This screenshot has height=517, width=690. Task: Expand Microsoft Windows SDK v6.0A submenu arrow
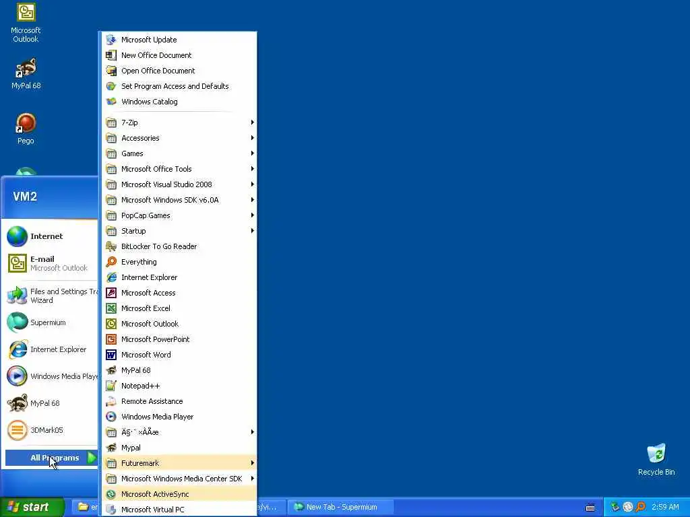pyautogui.click(x=252, y=199)
